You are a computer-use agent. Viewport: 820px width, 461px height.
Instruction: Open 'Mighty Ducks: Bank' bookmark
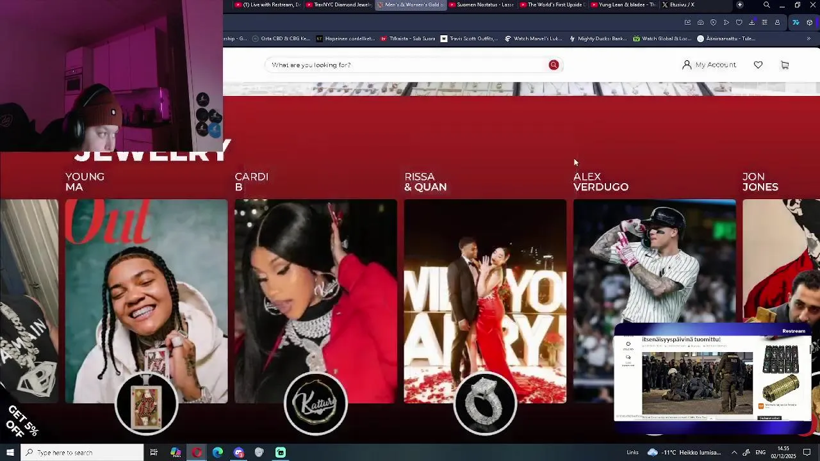click(598, 38)
